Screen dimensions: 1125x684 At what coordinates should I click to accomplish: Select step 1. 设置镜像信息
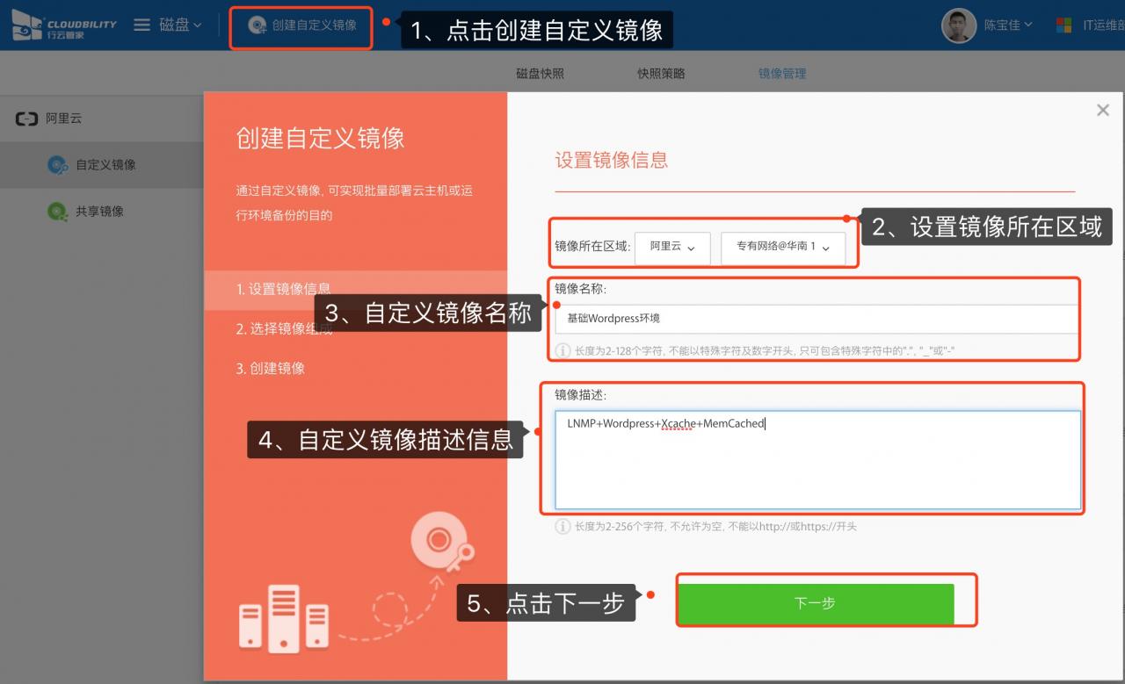click(283, 289)
